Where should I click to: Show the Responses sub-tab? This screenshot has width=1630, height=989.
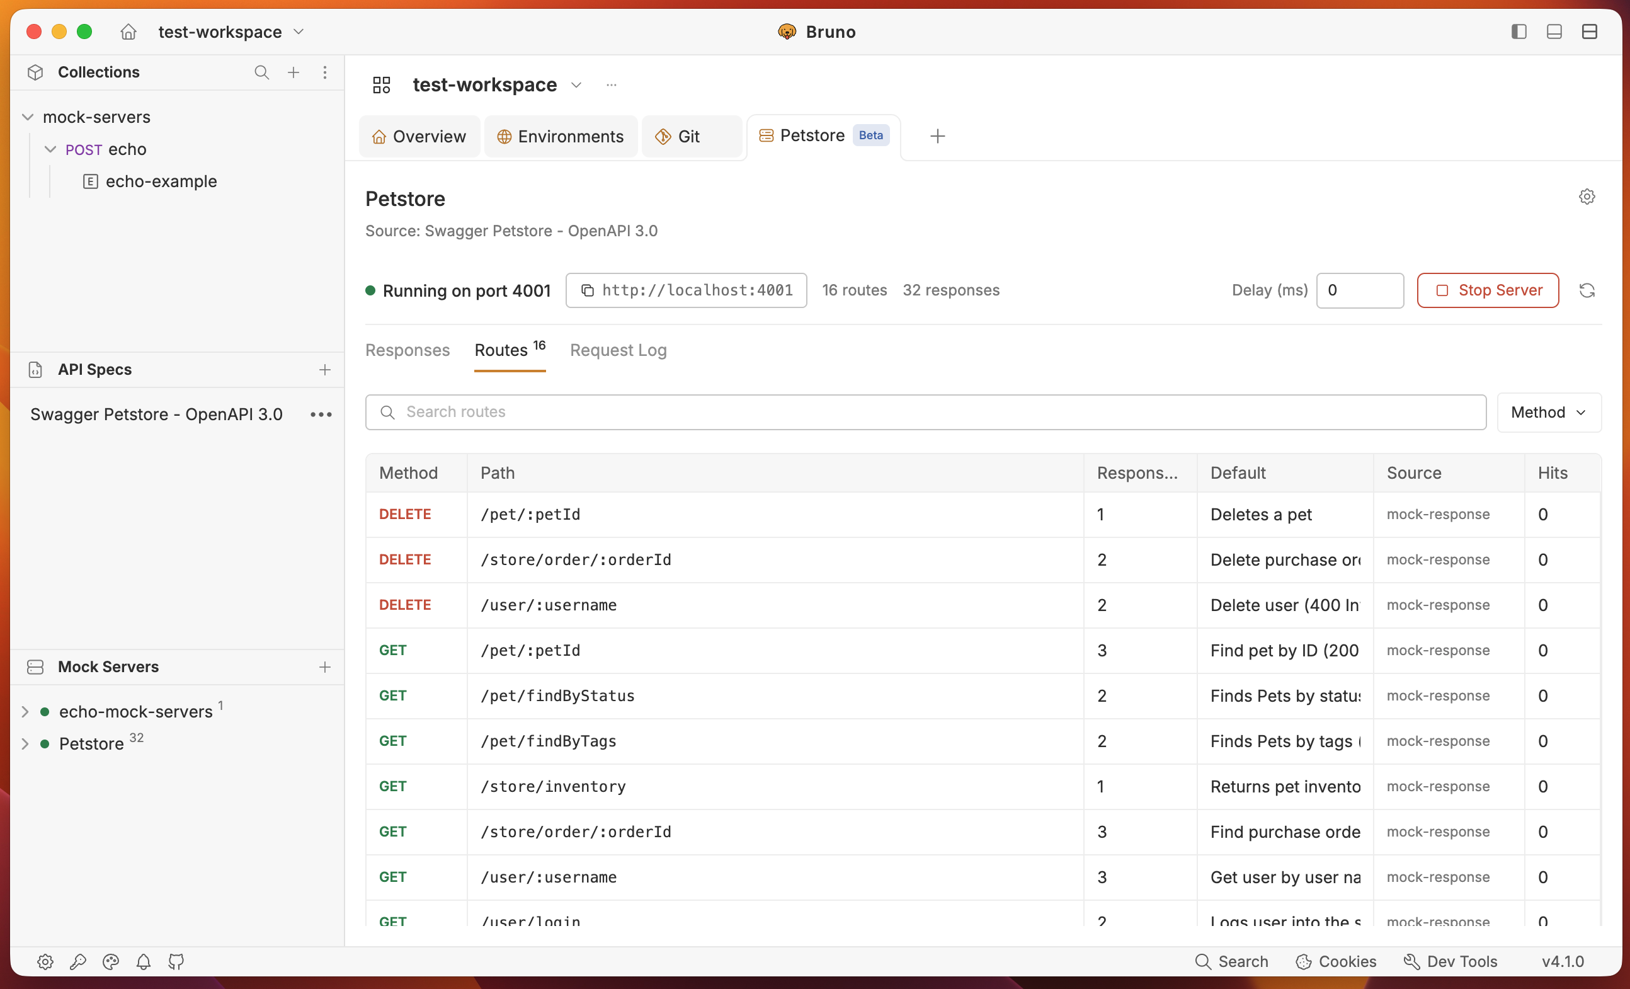407,350
